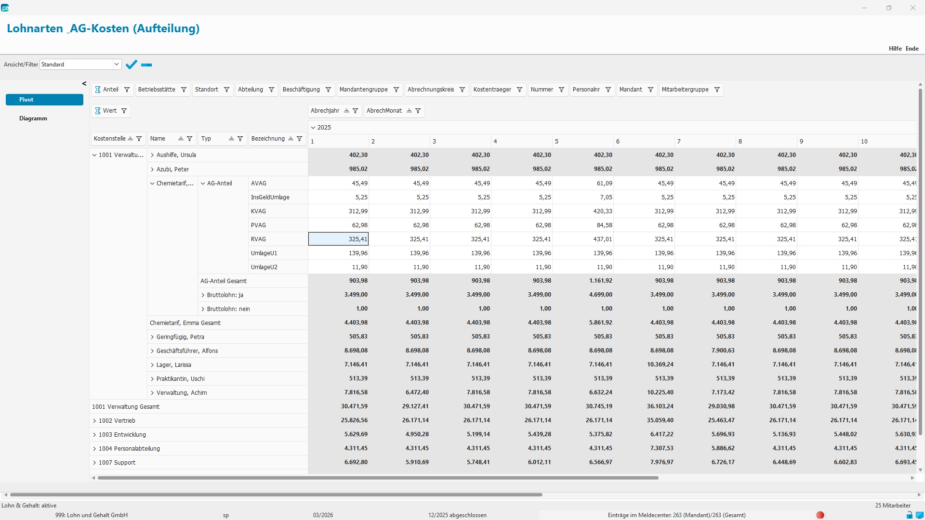The image size is (925, 520).
Task: Open the Hilfe link
Action: [x=895, y=49]
